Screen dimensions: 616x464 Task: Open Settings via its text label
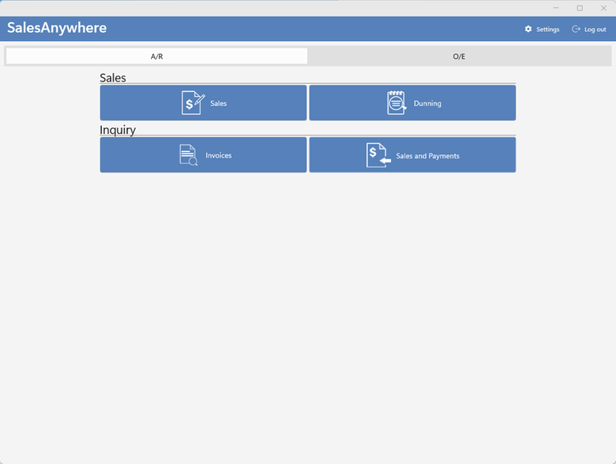tap(548, 30)
